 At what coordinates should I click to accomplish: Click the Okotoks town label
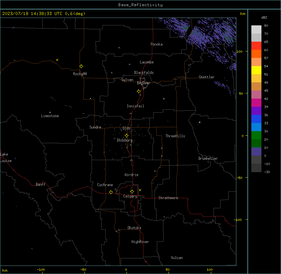(x=134, y=228)
